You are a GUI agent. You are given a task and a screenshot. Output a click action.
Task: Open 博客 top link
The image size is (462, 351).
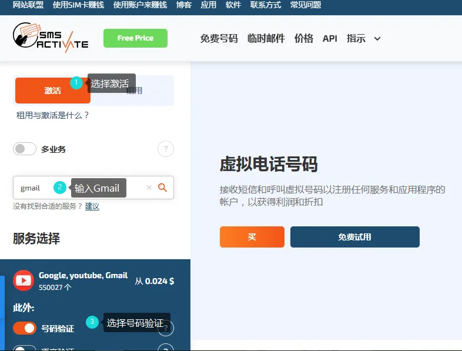(184, 5)
